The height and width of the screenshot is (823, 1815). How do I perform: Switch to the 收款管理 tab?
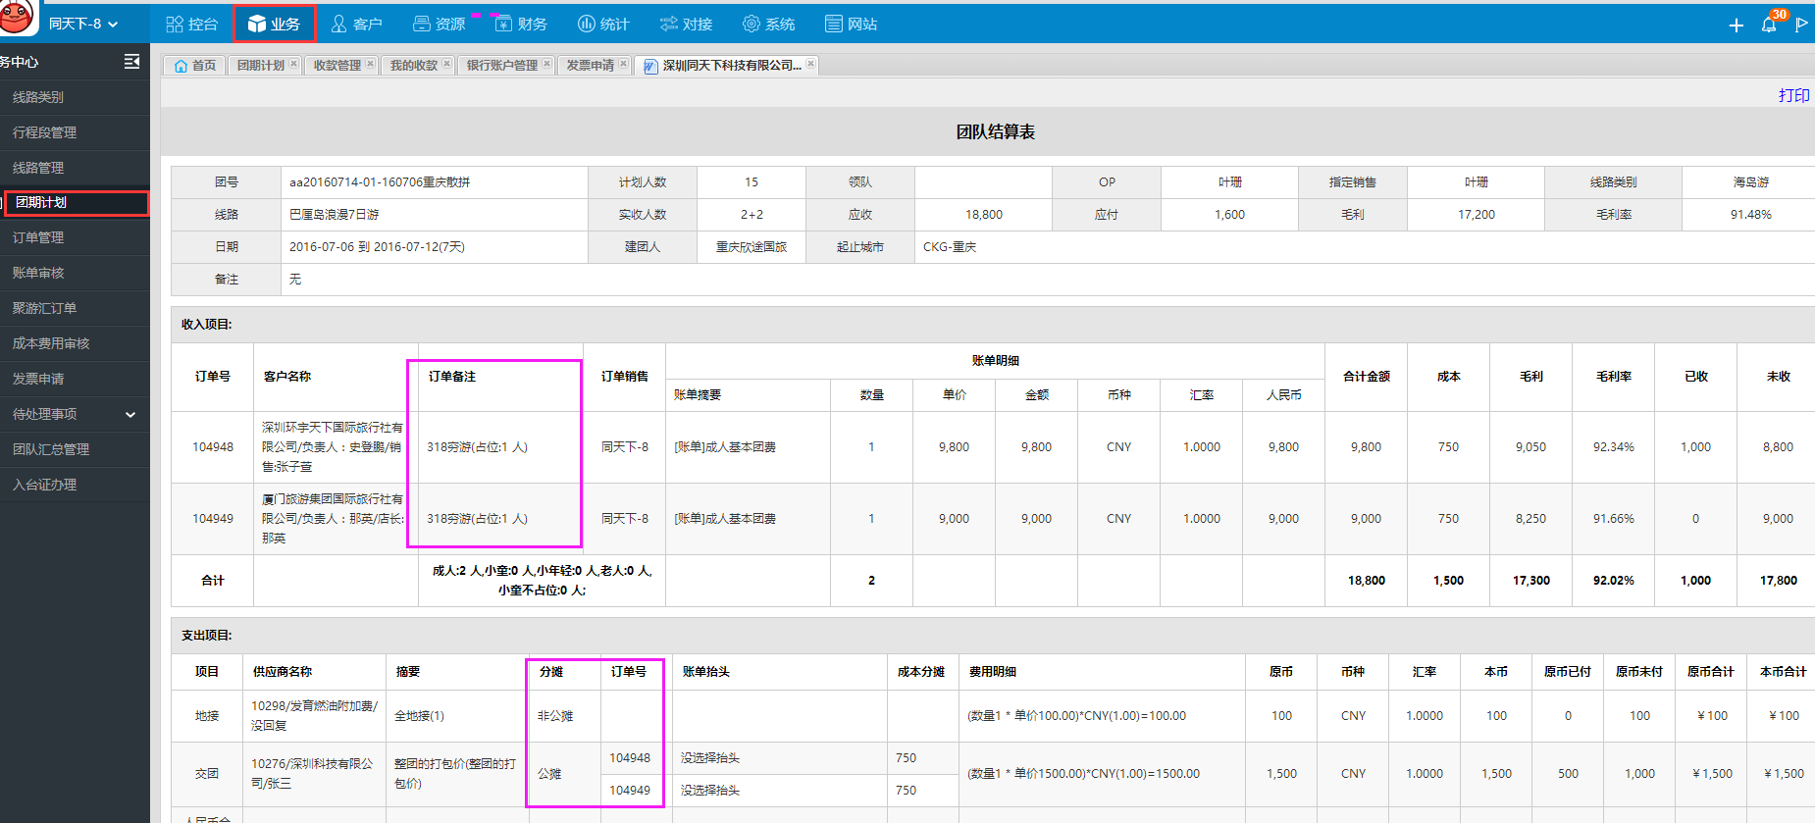[x=337, y=66]
